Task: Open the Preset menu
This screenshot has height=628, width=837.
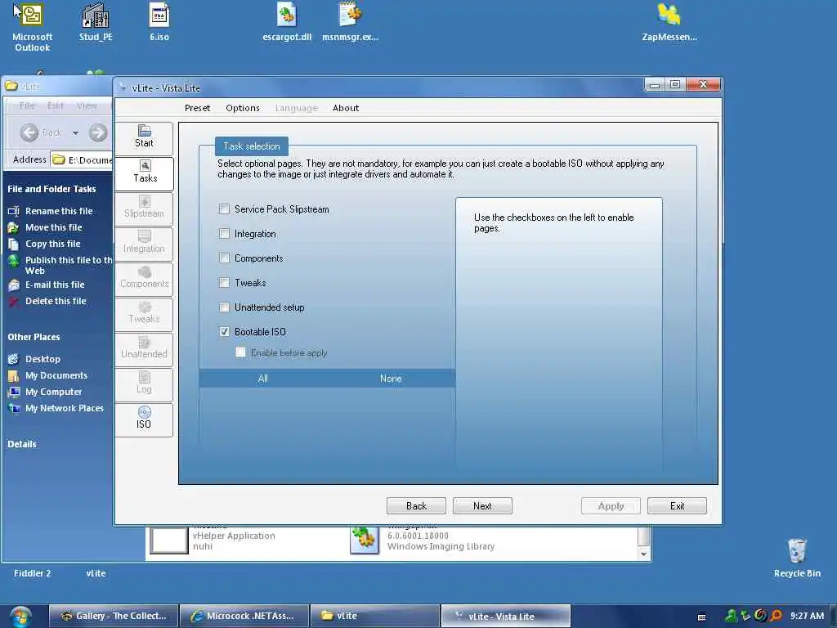Action: click(198, 108)
